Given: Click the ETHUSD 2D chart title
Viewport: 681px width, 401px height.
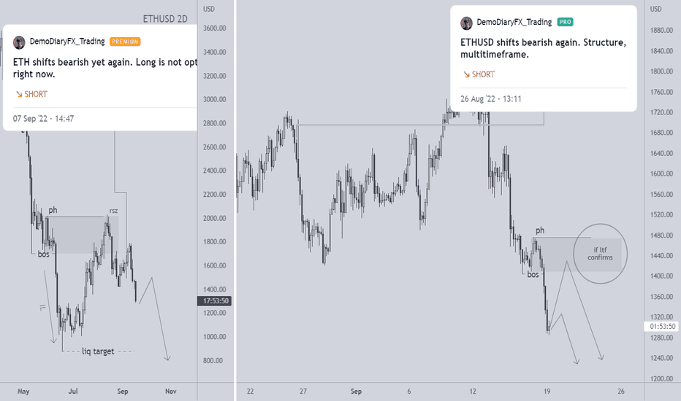Looking at the screenshot, I should [x=165, y=19].
